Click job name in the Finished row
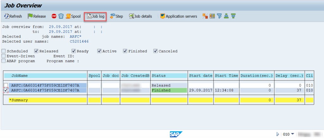324x138 pixels. (x=48, y=90)
